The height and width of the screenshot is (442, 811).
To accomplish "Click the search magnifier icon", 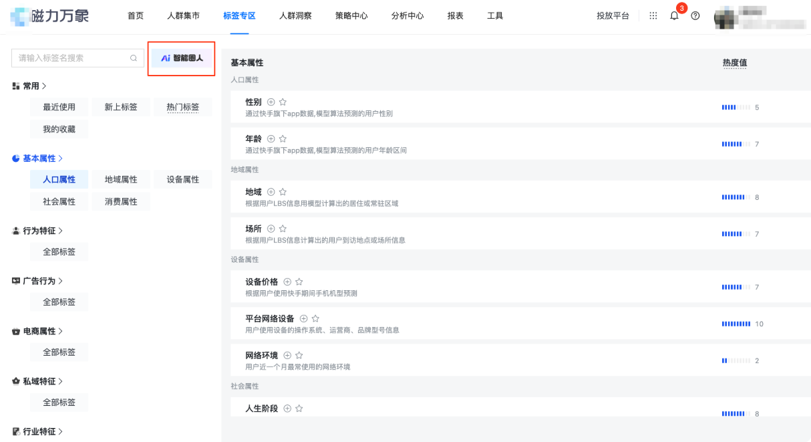I will [133, 58].
